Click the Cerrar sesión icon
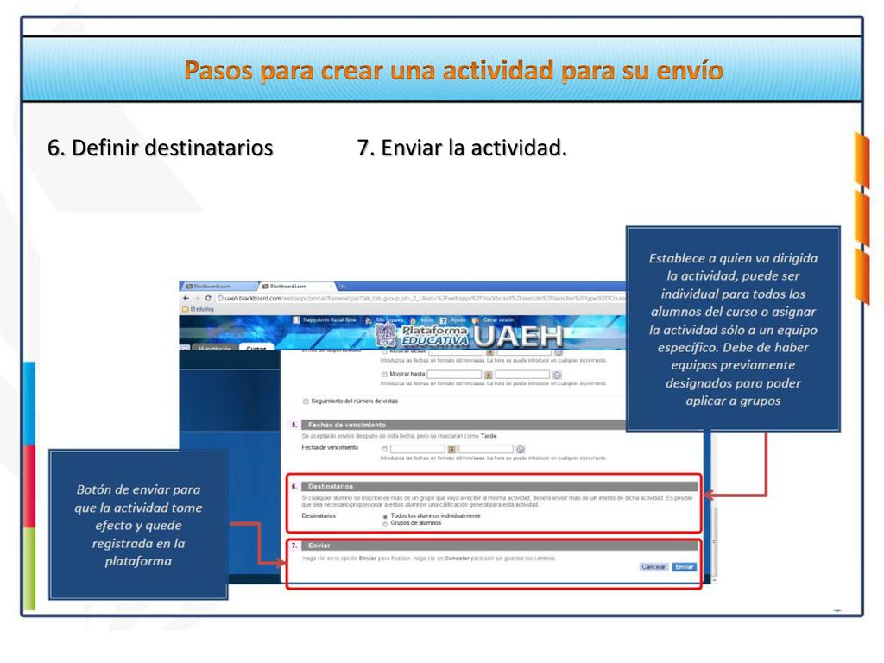Image resolution: width=884 pixels, height=663 pixels. pos(476,320)
